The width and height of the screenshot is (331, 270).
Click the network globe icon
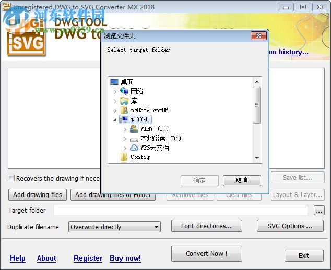point(124,91)
